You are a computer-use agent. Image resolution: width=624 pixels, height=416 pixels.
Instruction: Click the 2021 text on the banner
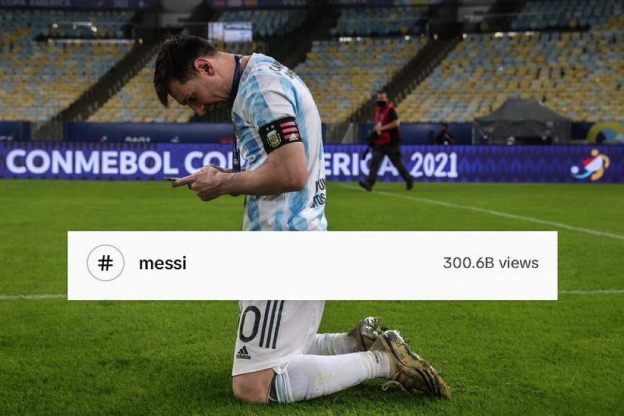pos(434,165)
